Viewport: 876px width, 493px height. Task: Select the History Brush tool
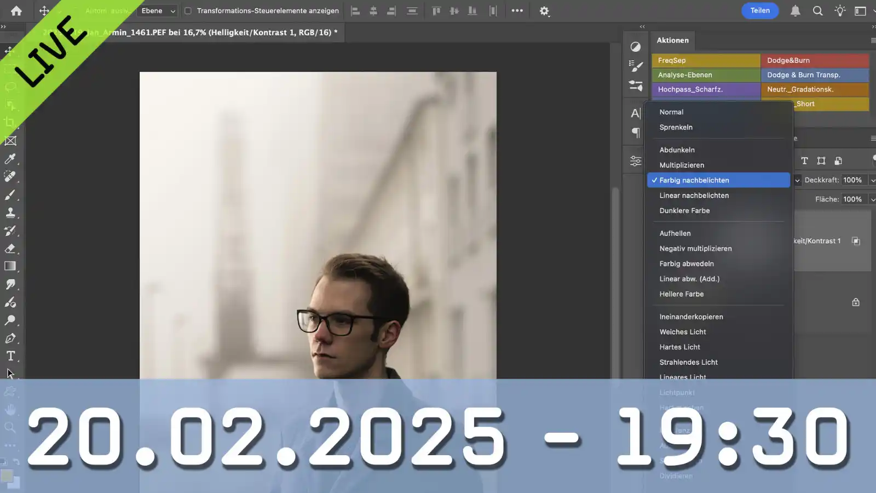(10, 231)
